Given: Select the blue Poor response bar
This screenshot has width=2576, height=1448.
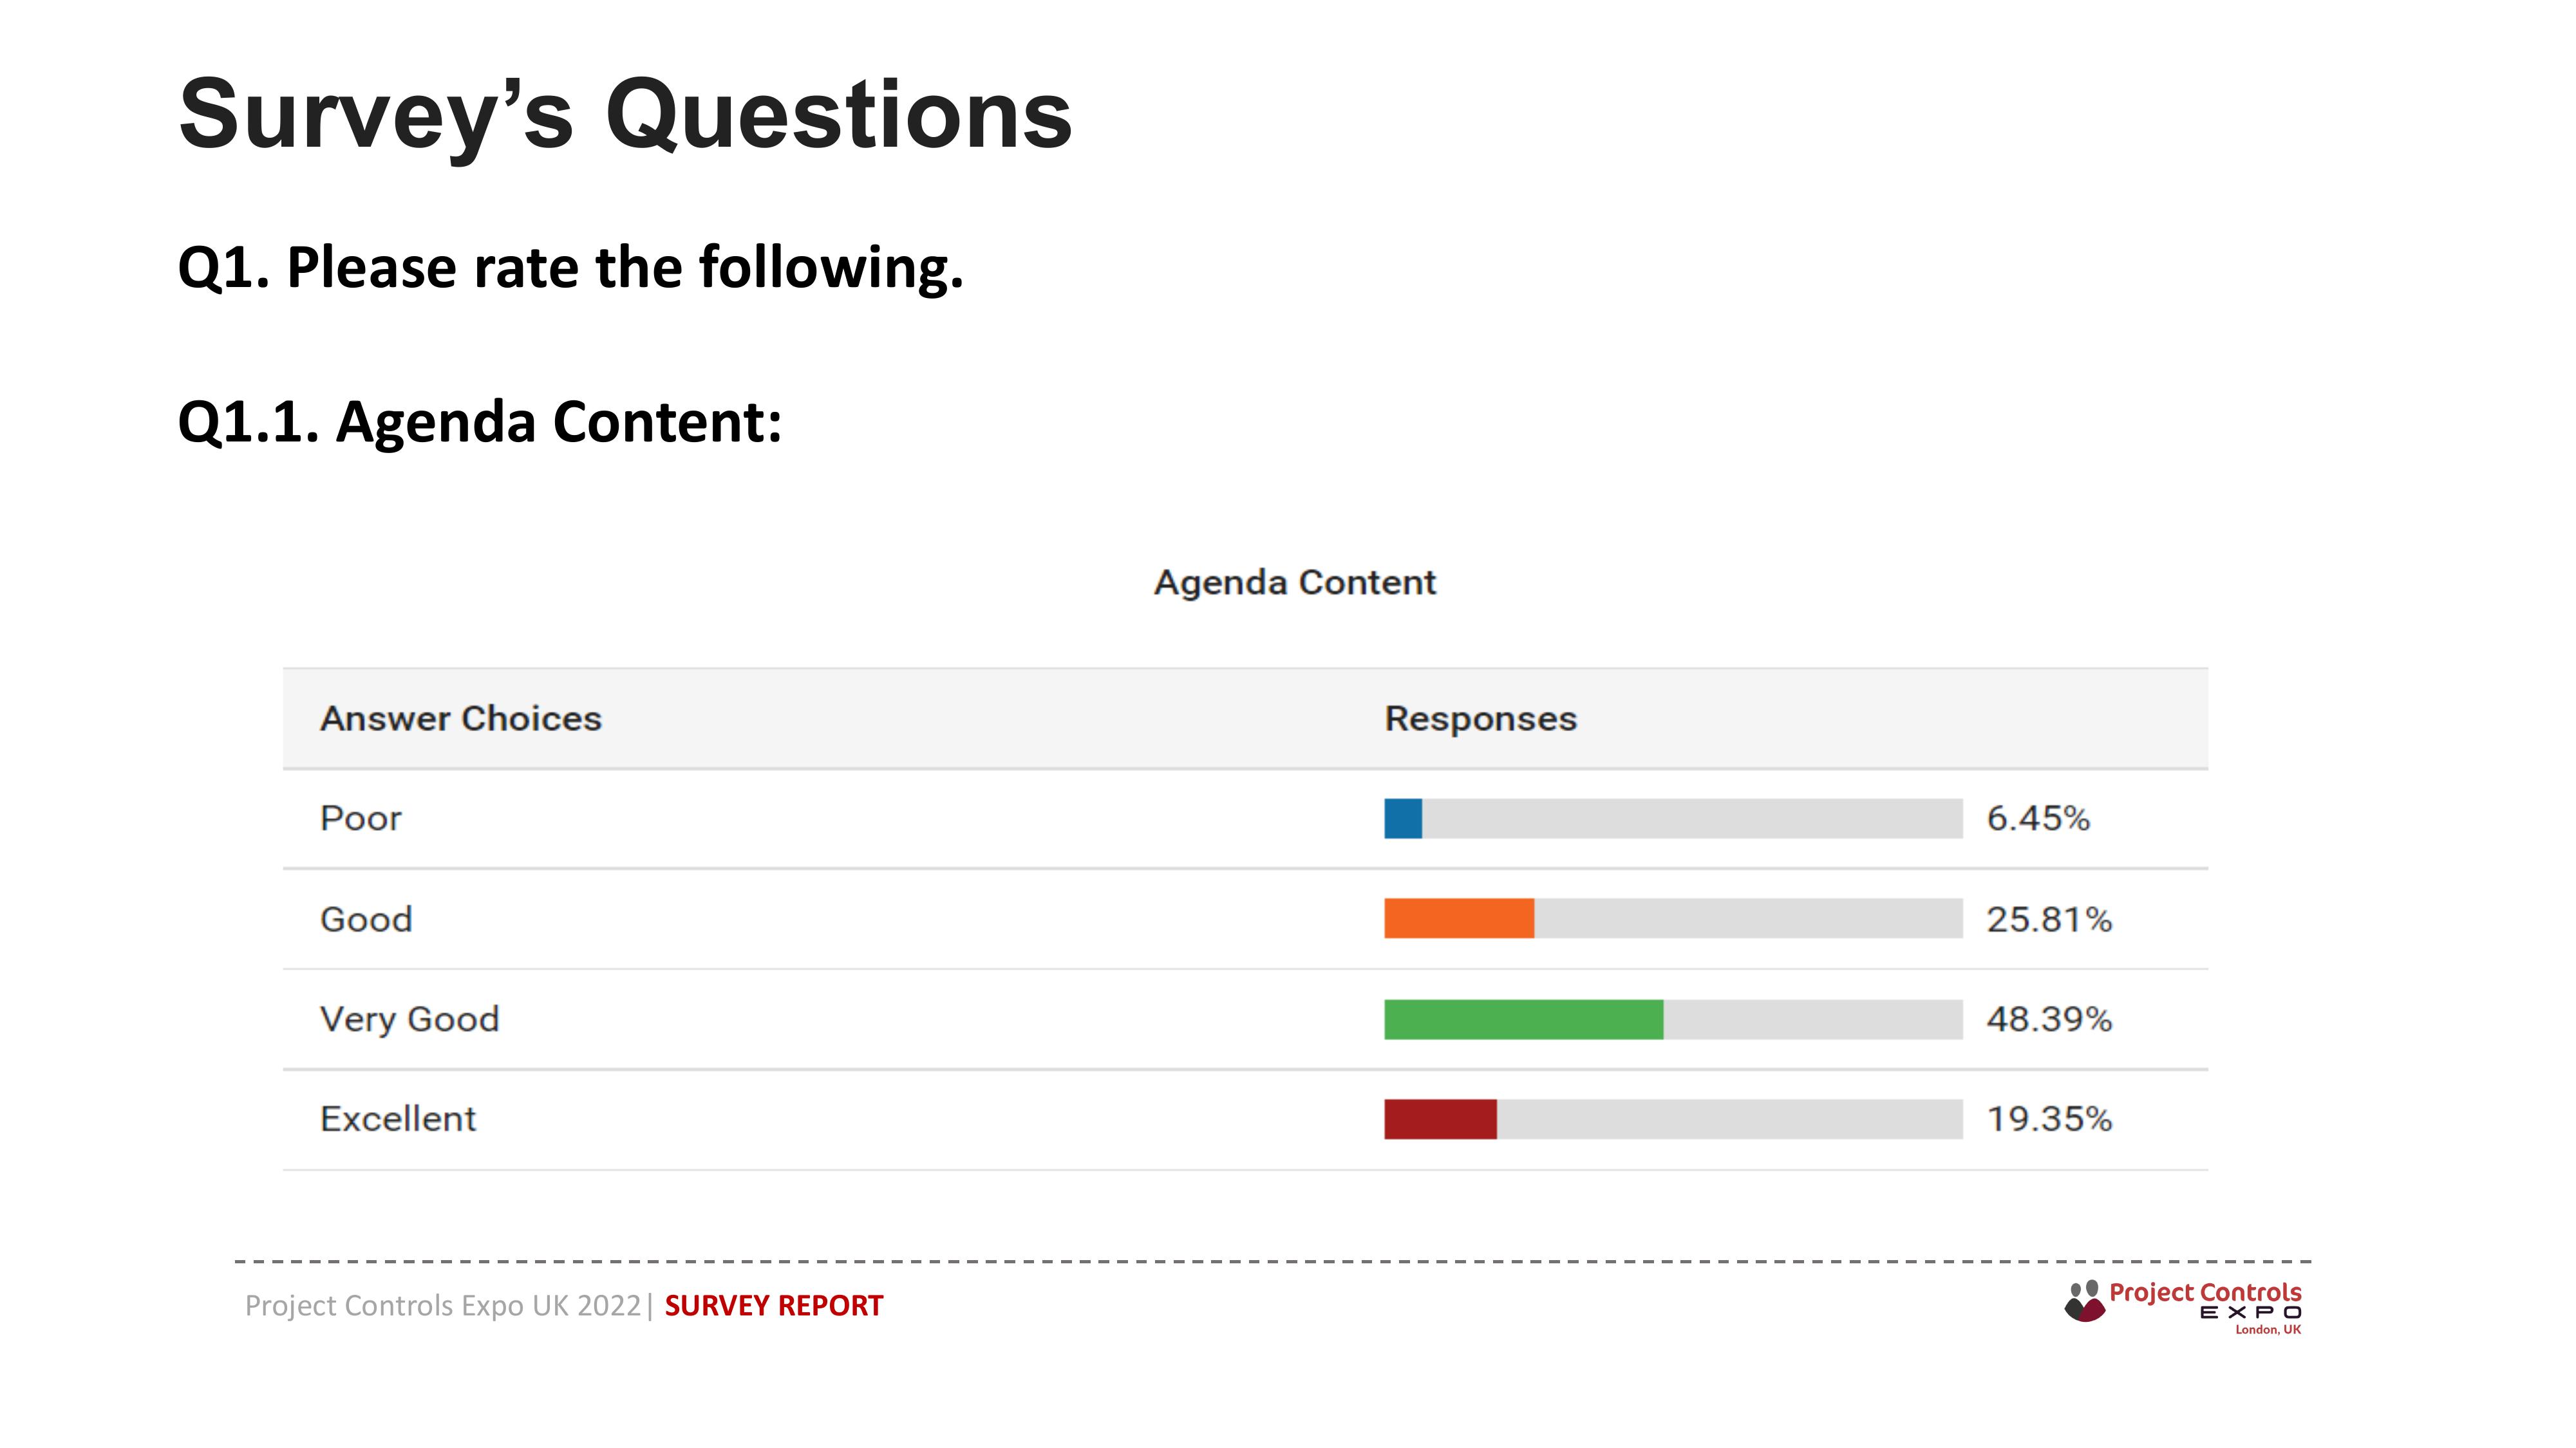Looking at the screenshot, I should point(1403,819).
